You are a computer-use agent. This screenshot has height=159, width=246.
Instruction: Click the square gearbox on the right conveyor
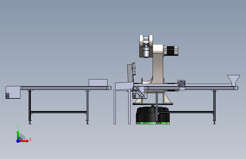181,84
